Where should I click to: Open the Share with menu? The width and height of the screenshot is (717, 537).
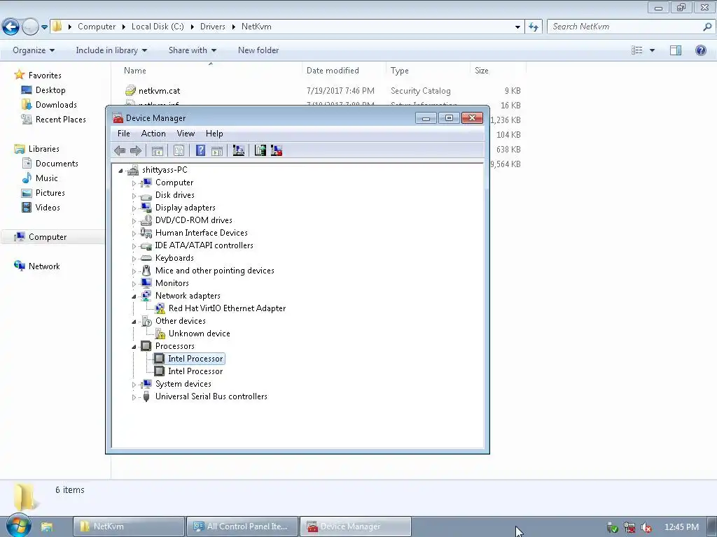[192, 50]
